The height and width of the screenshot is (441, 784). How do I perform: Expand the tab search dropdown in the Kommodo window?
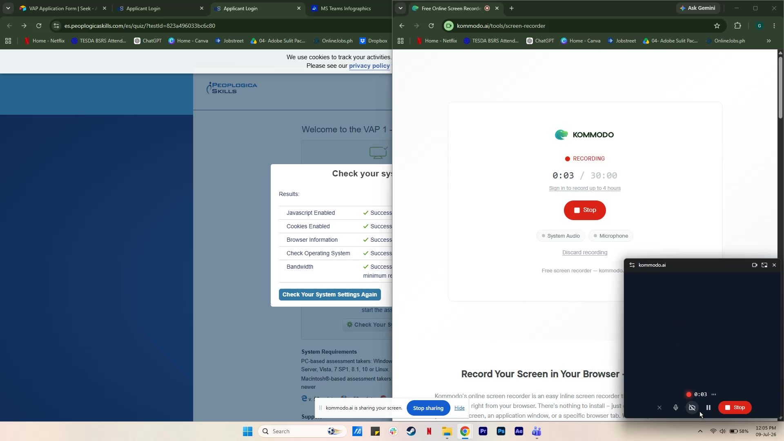[401, 8]
